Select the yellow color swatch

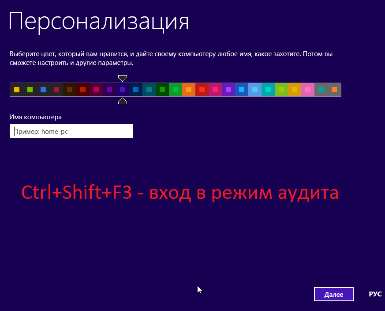click(x=16, y=89)
